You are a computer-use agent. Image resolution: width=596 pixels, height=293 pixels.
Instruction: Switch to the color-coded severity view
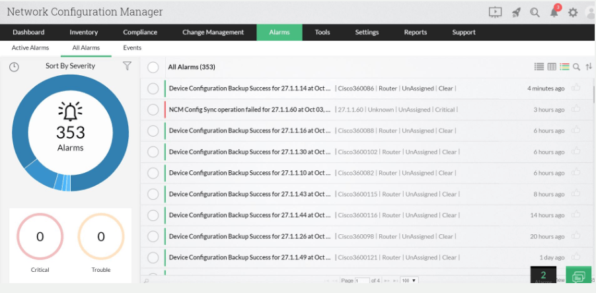coord(564,67)
